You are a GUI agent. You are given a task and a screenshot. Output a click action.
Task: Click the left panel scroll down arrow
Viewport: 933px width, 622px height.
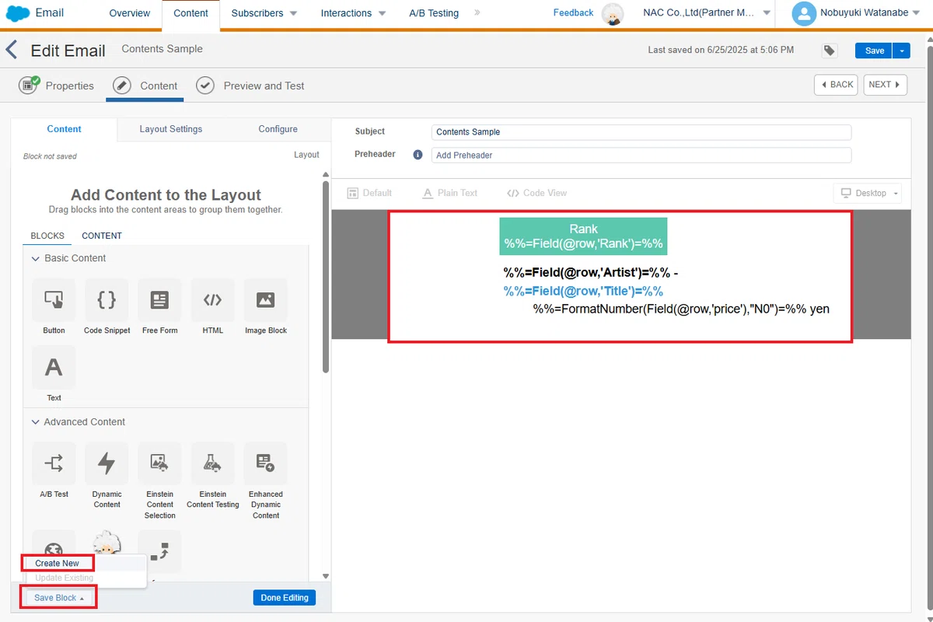click(325, 576)
